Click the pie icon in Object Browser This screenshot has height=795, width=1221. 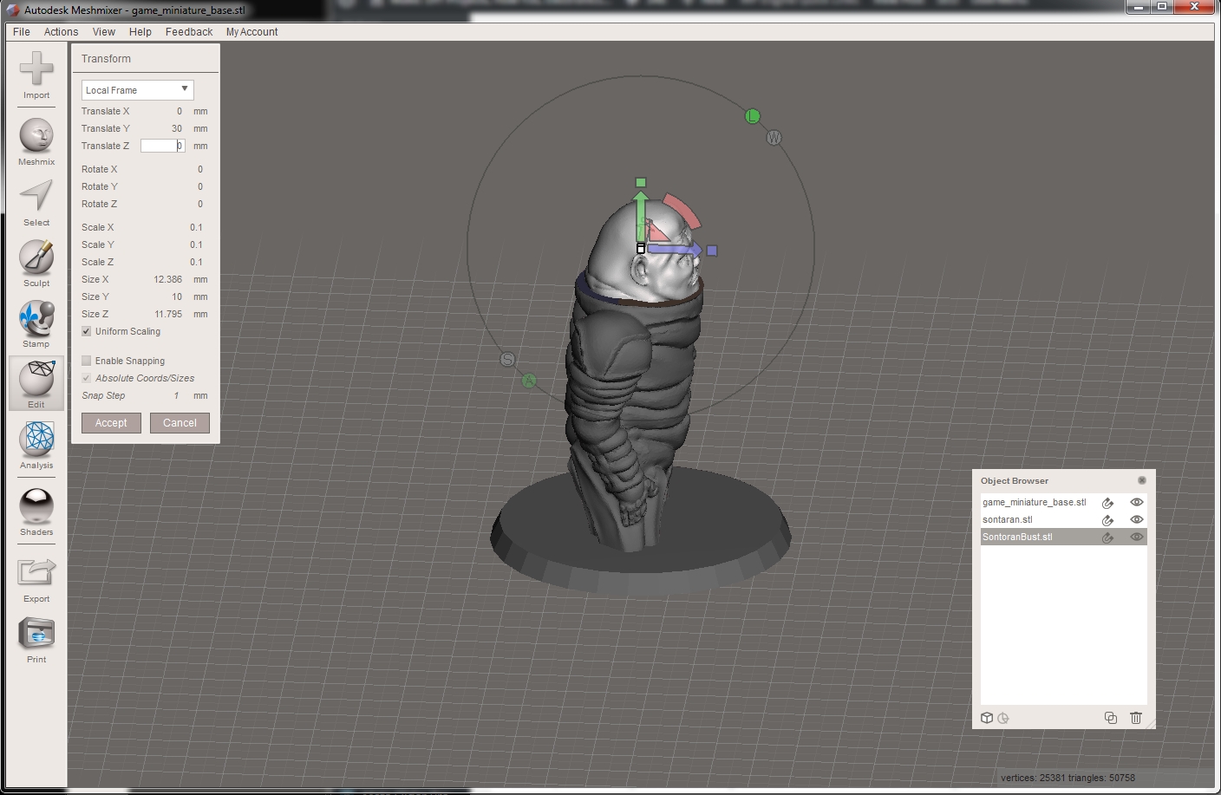[x=1003, y=718]
